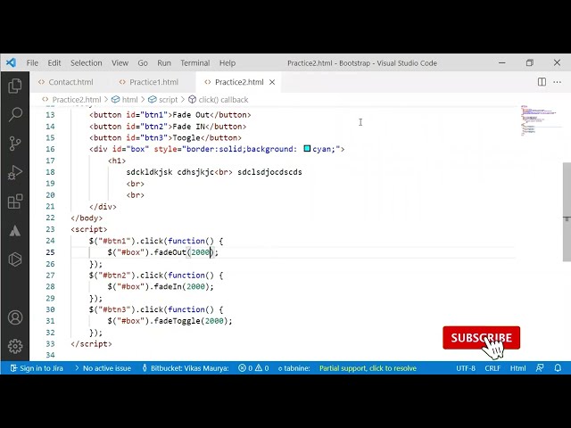
Task: Open the Help menu
Action: click(x=228, y=63)
